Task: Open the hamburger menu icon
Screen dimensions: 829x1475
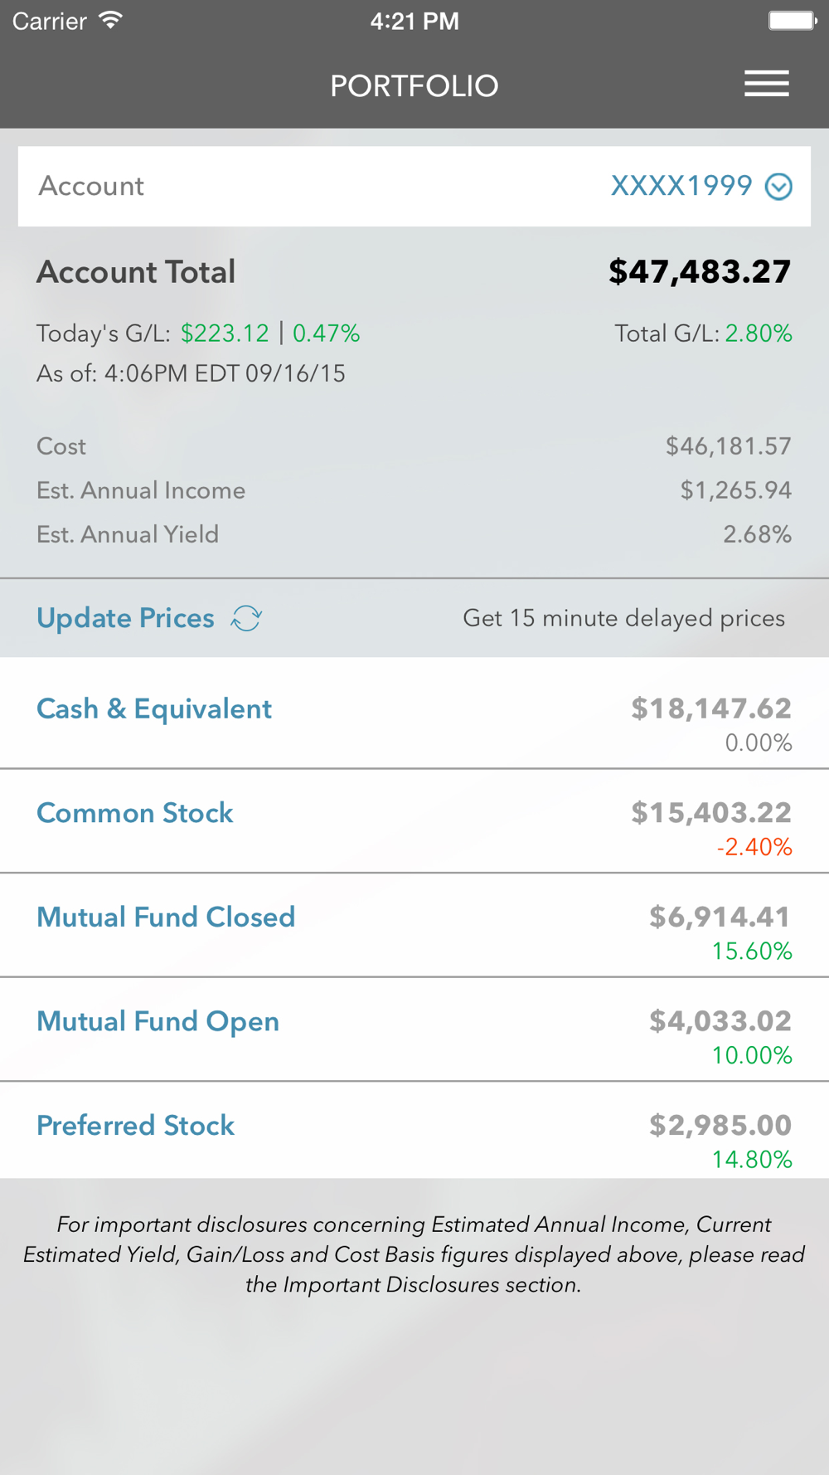Action: coord(766,84)
